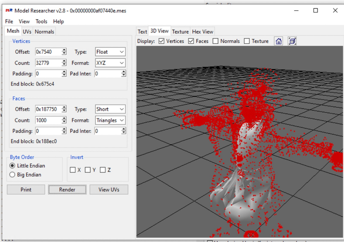
Task: Click the fit-model-to-view cube icon
Action: click(292, 41)
